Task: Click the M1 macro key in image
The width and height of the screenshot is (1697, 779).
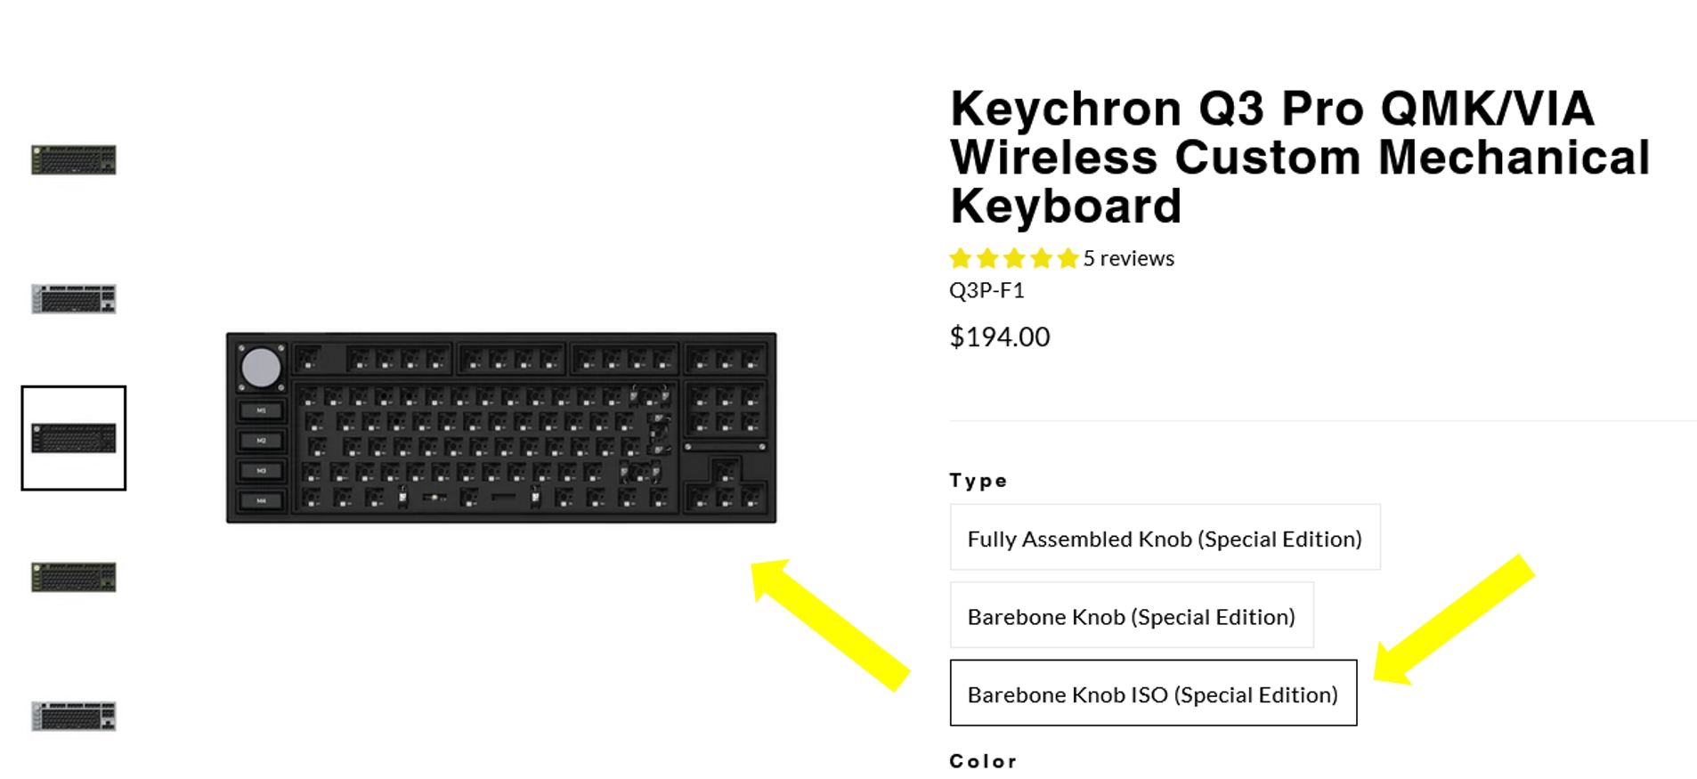Action: pos(261,410)
